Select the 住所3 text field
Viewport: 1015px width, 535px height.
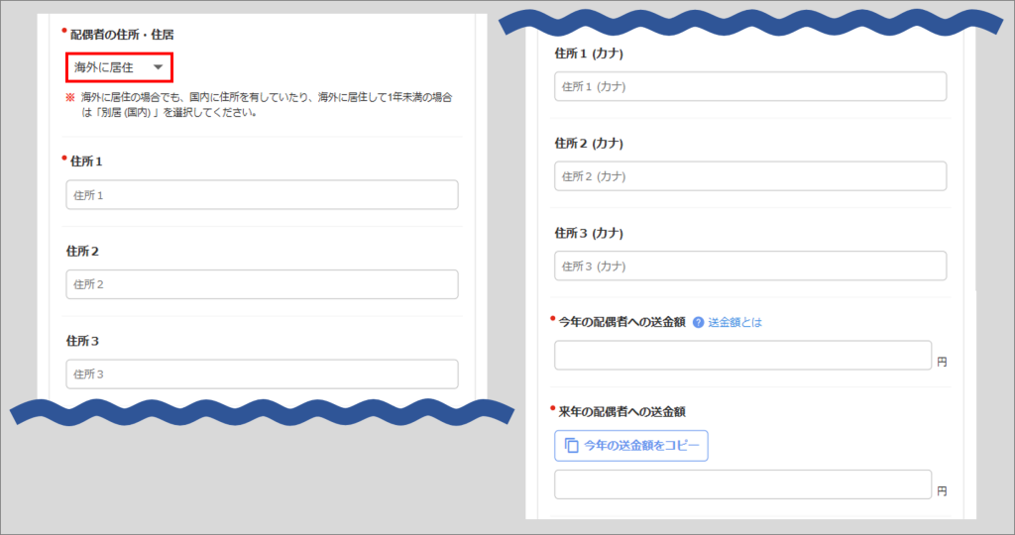(262, 374)
